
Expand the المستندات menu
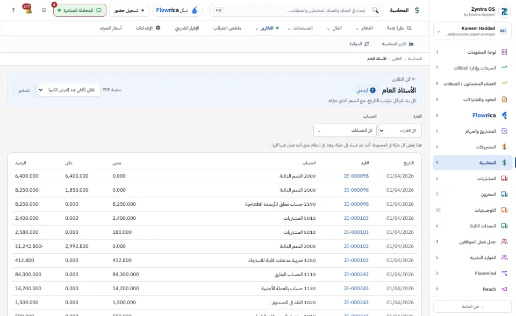[300, 28]
